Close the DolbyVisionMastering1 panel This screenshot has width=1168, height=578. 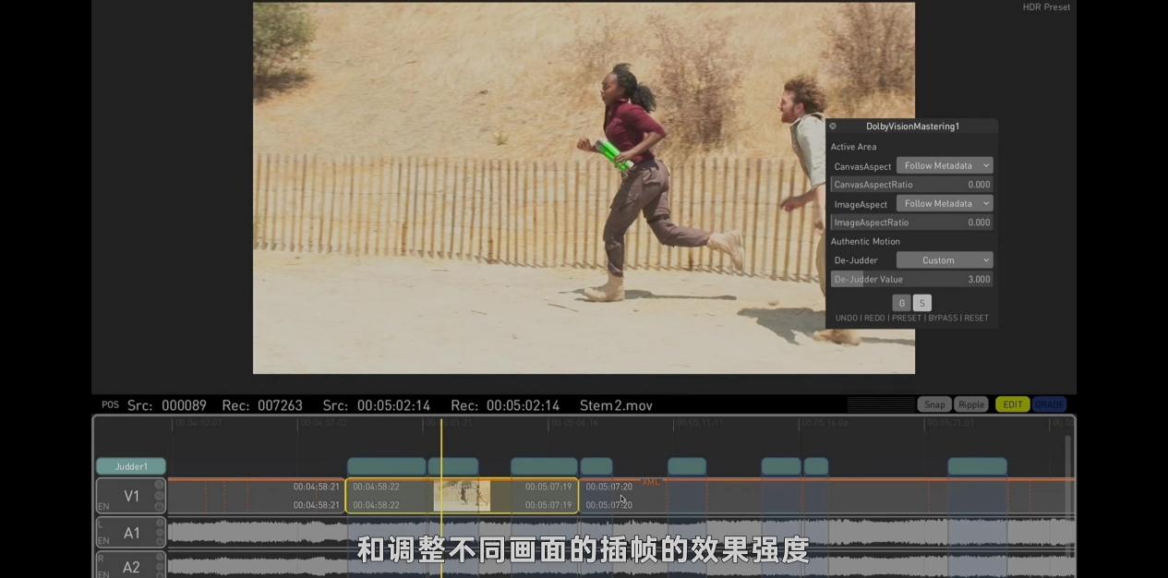[x=832, y=126]
